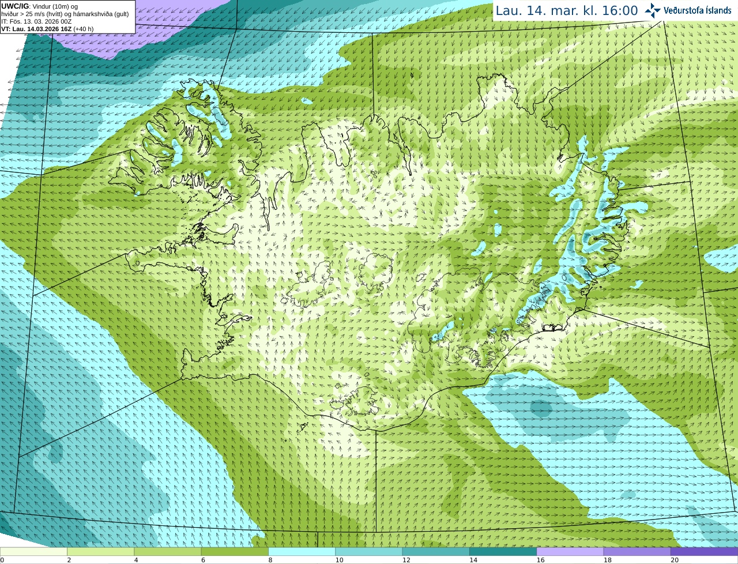
Task: Select the 14–16 m/s dark teal legend swatch
Action: coord(503,552)
